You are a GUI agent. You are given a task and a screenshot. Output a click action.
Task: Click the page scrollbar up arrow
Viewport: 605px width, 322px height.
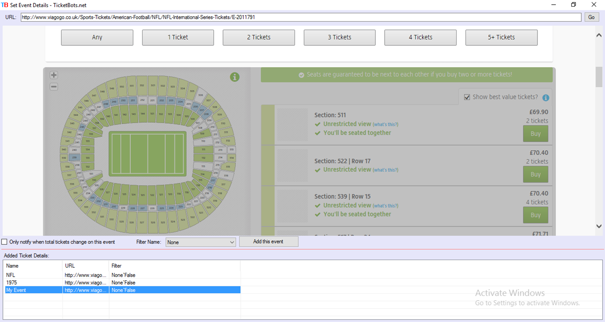pyautogui.click(x=599, y=35)
